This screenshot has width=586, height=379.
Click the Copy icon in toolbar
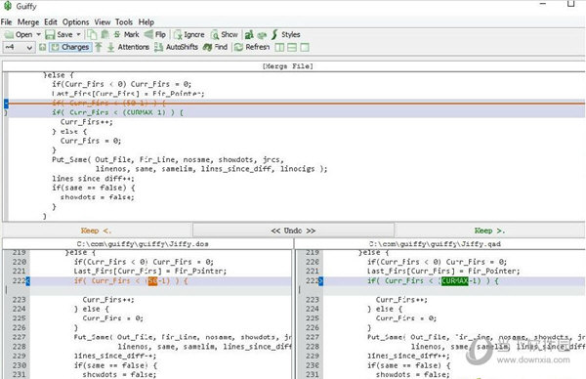[x=92, y=35]
